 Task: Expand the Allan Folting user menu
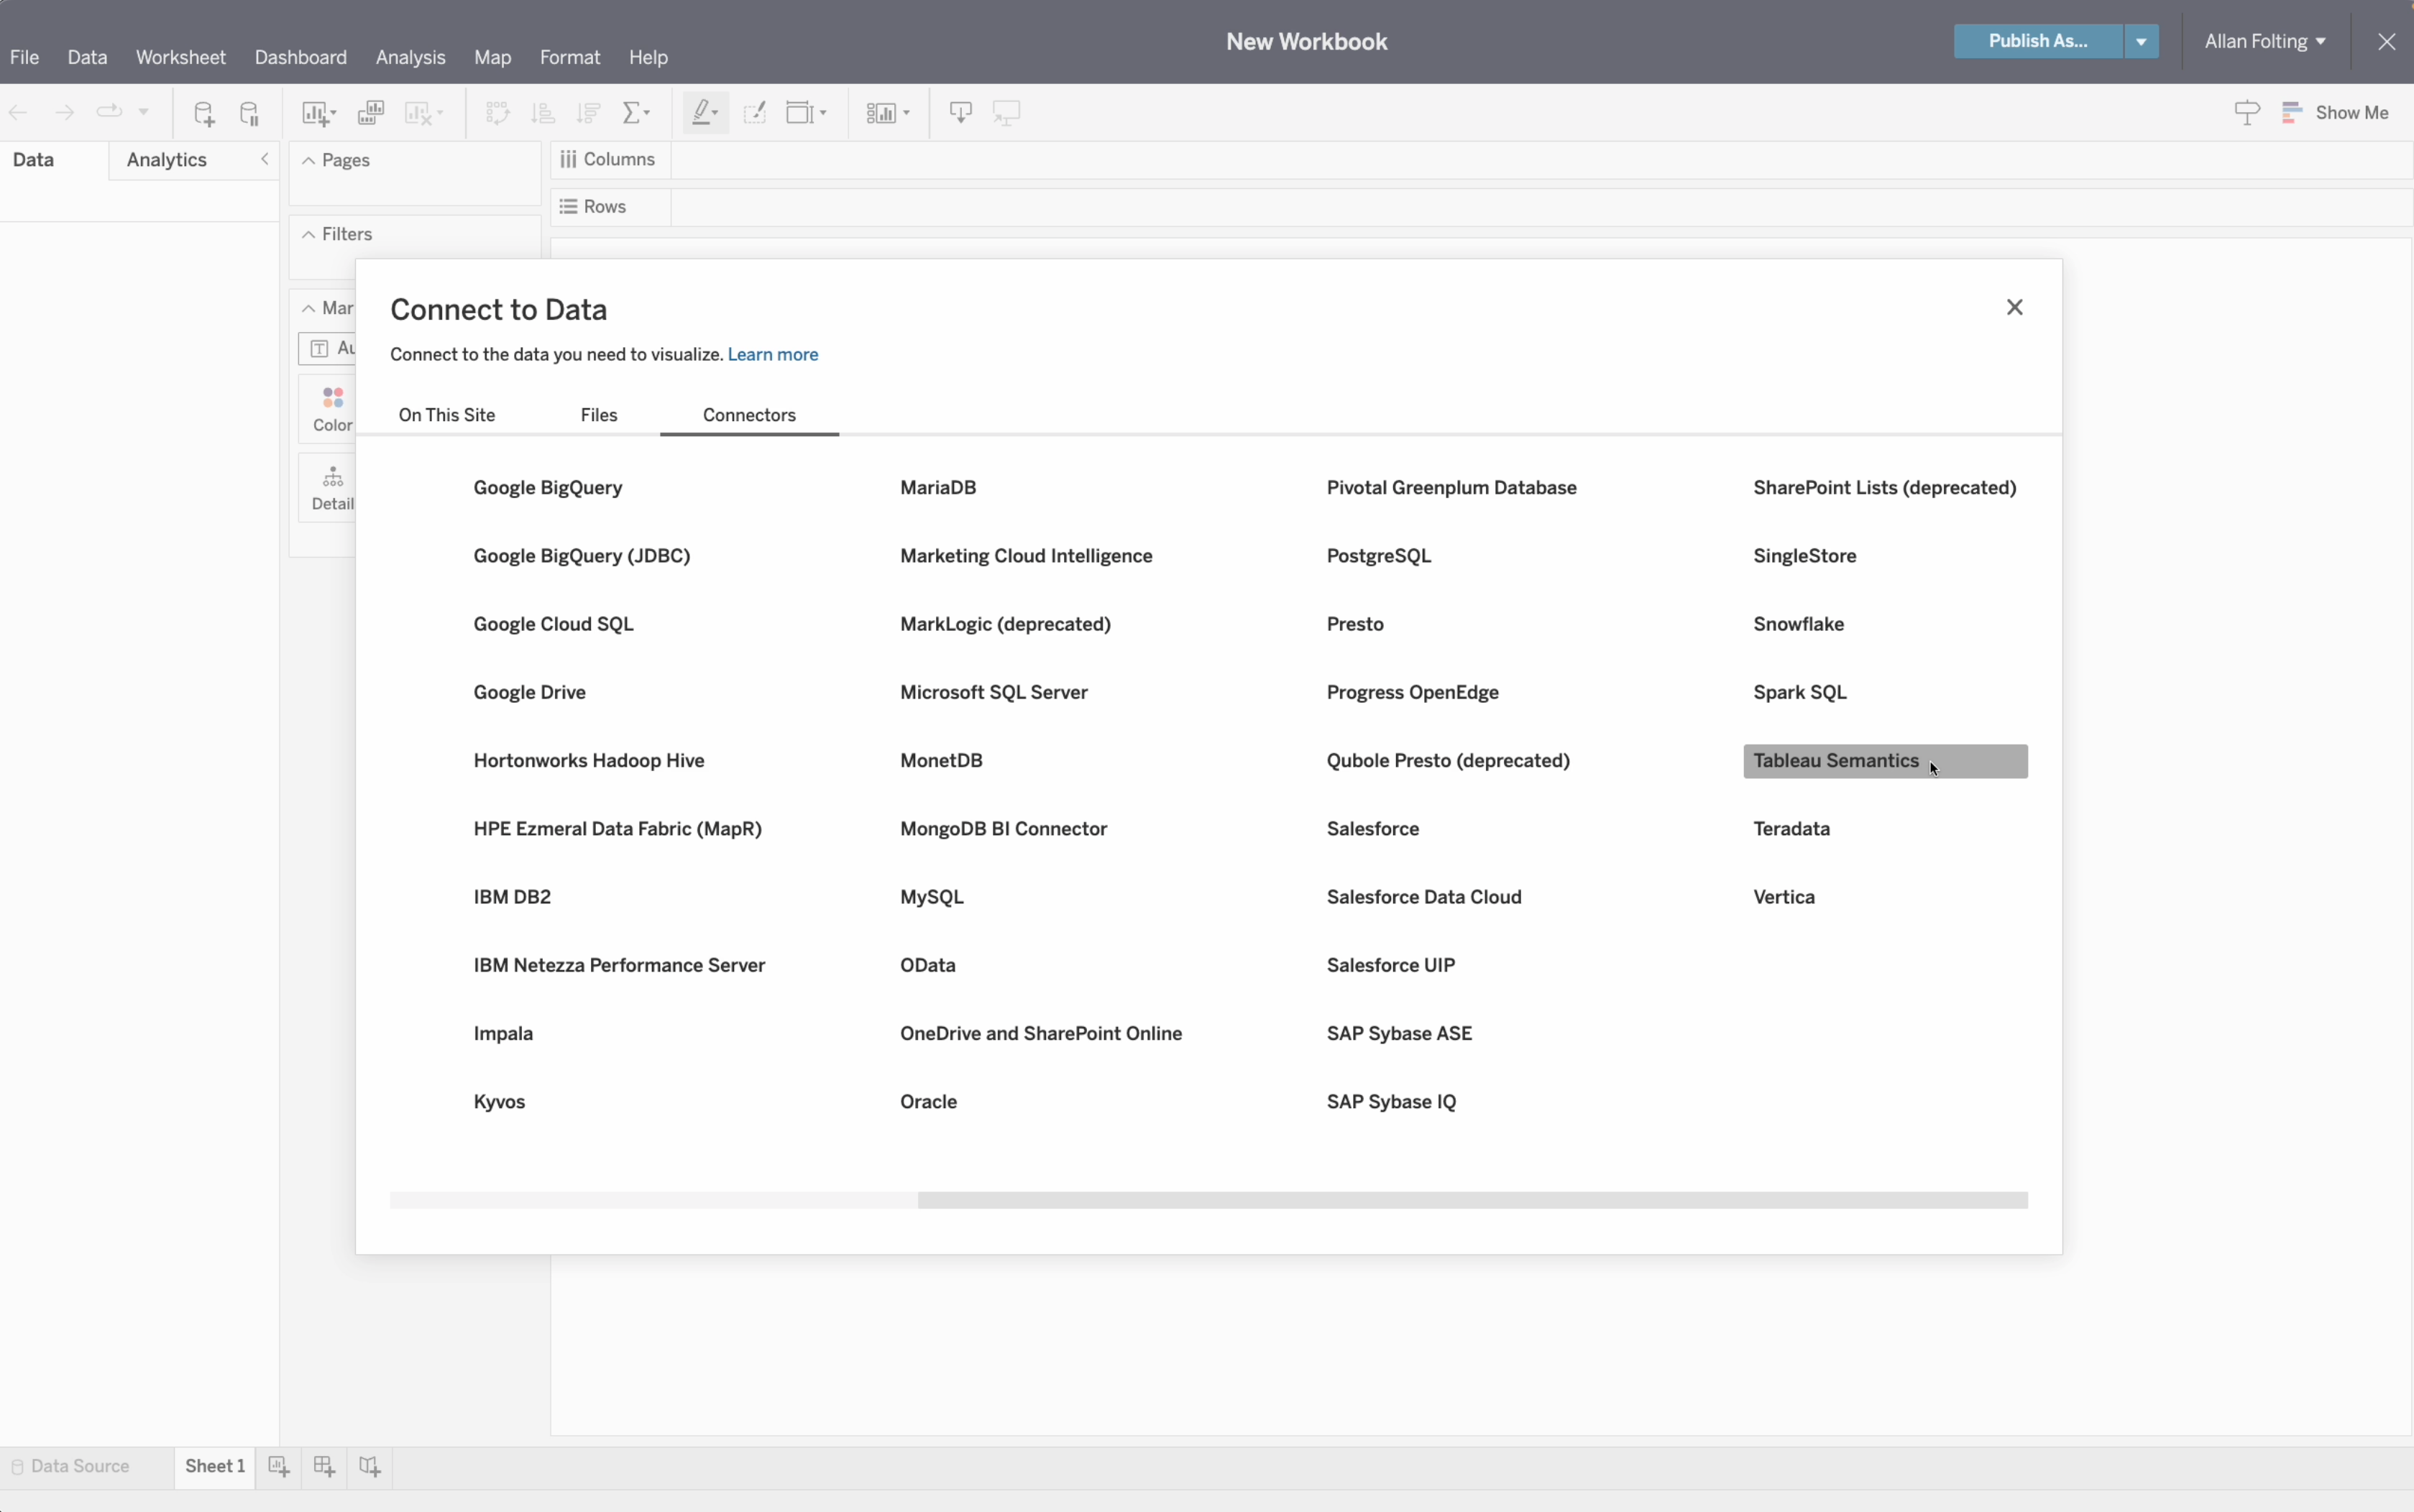(x=2265, y=42)
